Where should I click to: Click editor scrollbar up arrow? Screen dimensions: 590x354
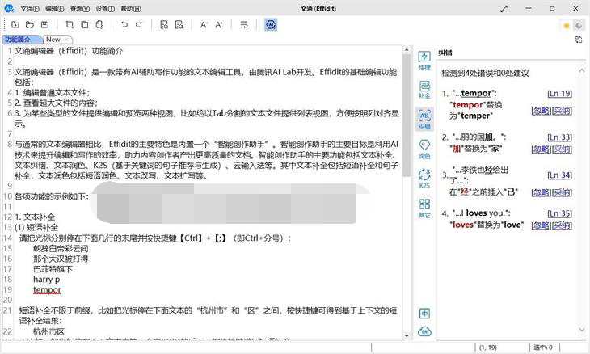[407, 49]
